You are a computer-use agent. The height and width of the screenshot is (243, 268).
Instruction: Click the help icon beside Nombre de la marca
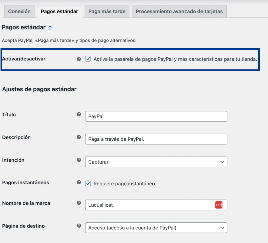[x=79, y=203]
